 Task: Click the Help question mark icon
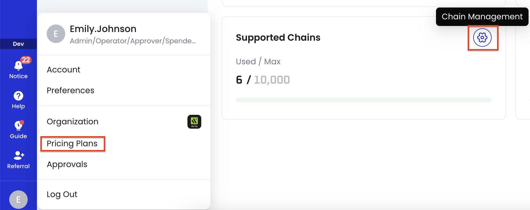[x=18, y=96]
